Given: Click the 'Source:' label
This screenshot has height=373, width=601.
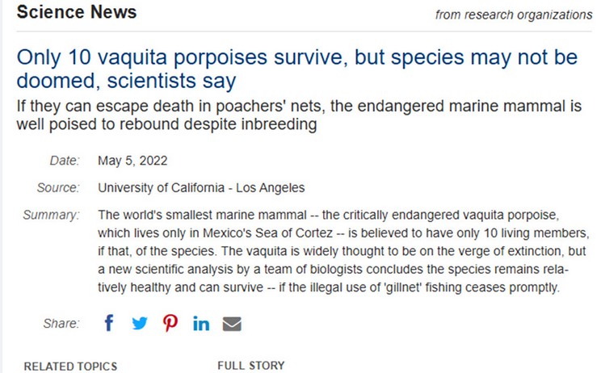Looking at the screenshot, I should click(58, 188).
